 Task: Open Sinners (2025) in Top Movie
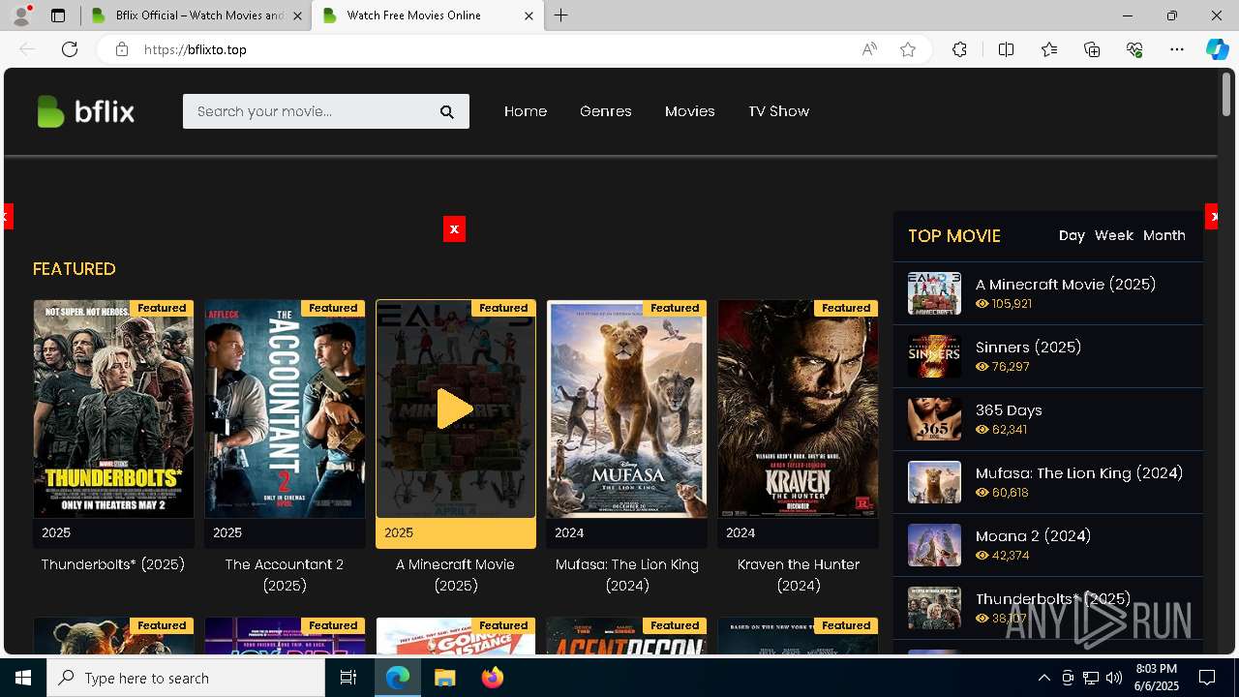[x=1028, y=347]
